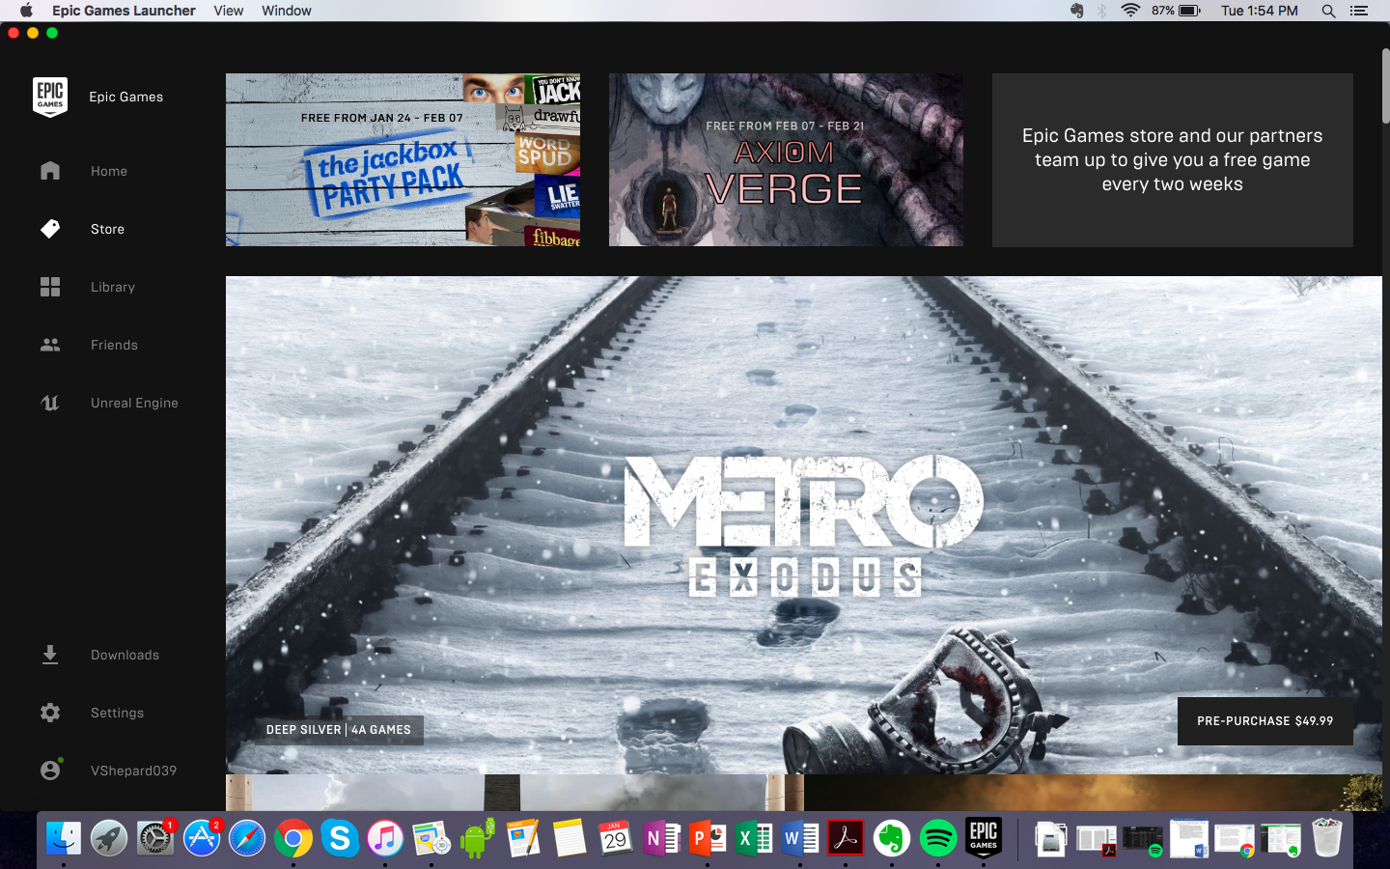The height and width of the screenshot is (869, 1390).
Task: Click the Unreal Engine logo icon
Action: pos(50,403)
